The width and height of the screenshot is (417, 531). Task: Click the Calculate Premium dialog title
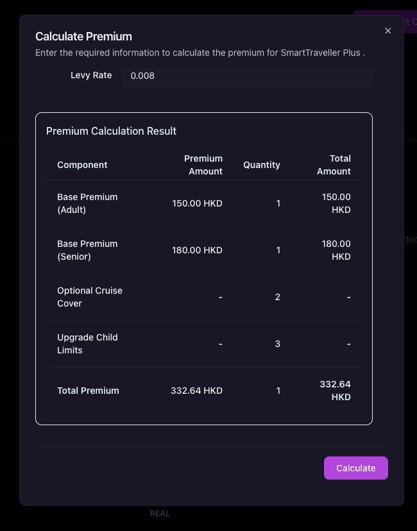coord(83,37)
